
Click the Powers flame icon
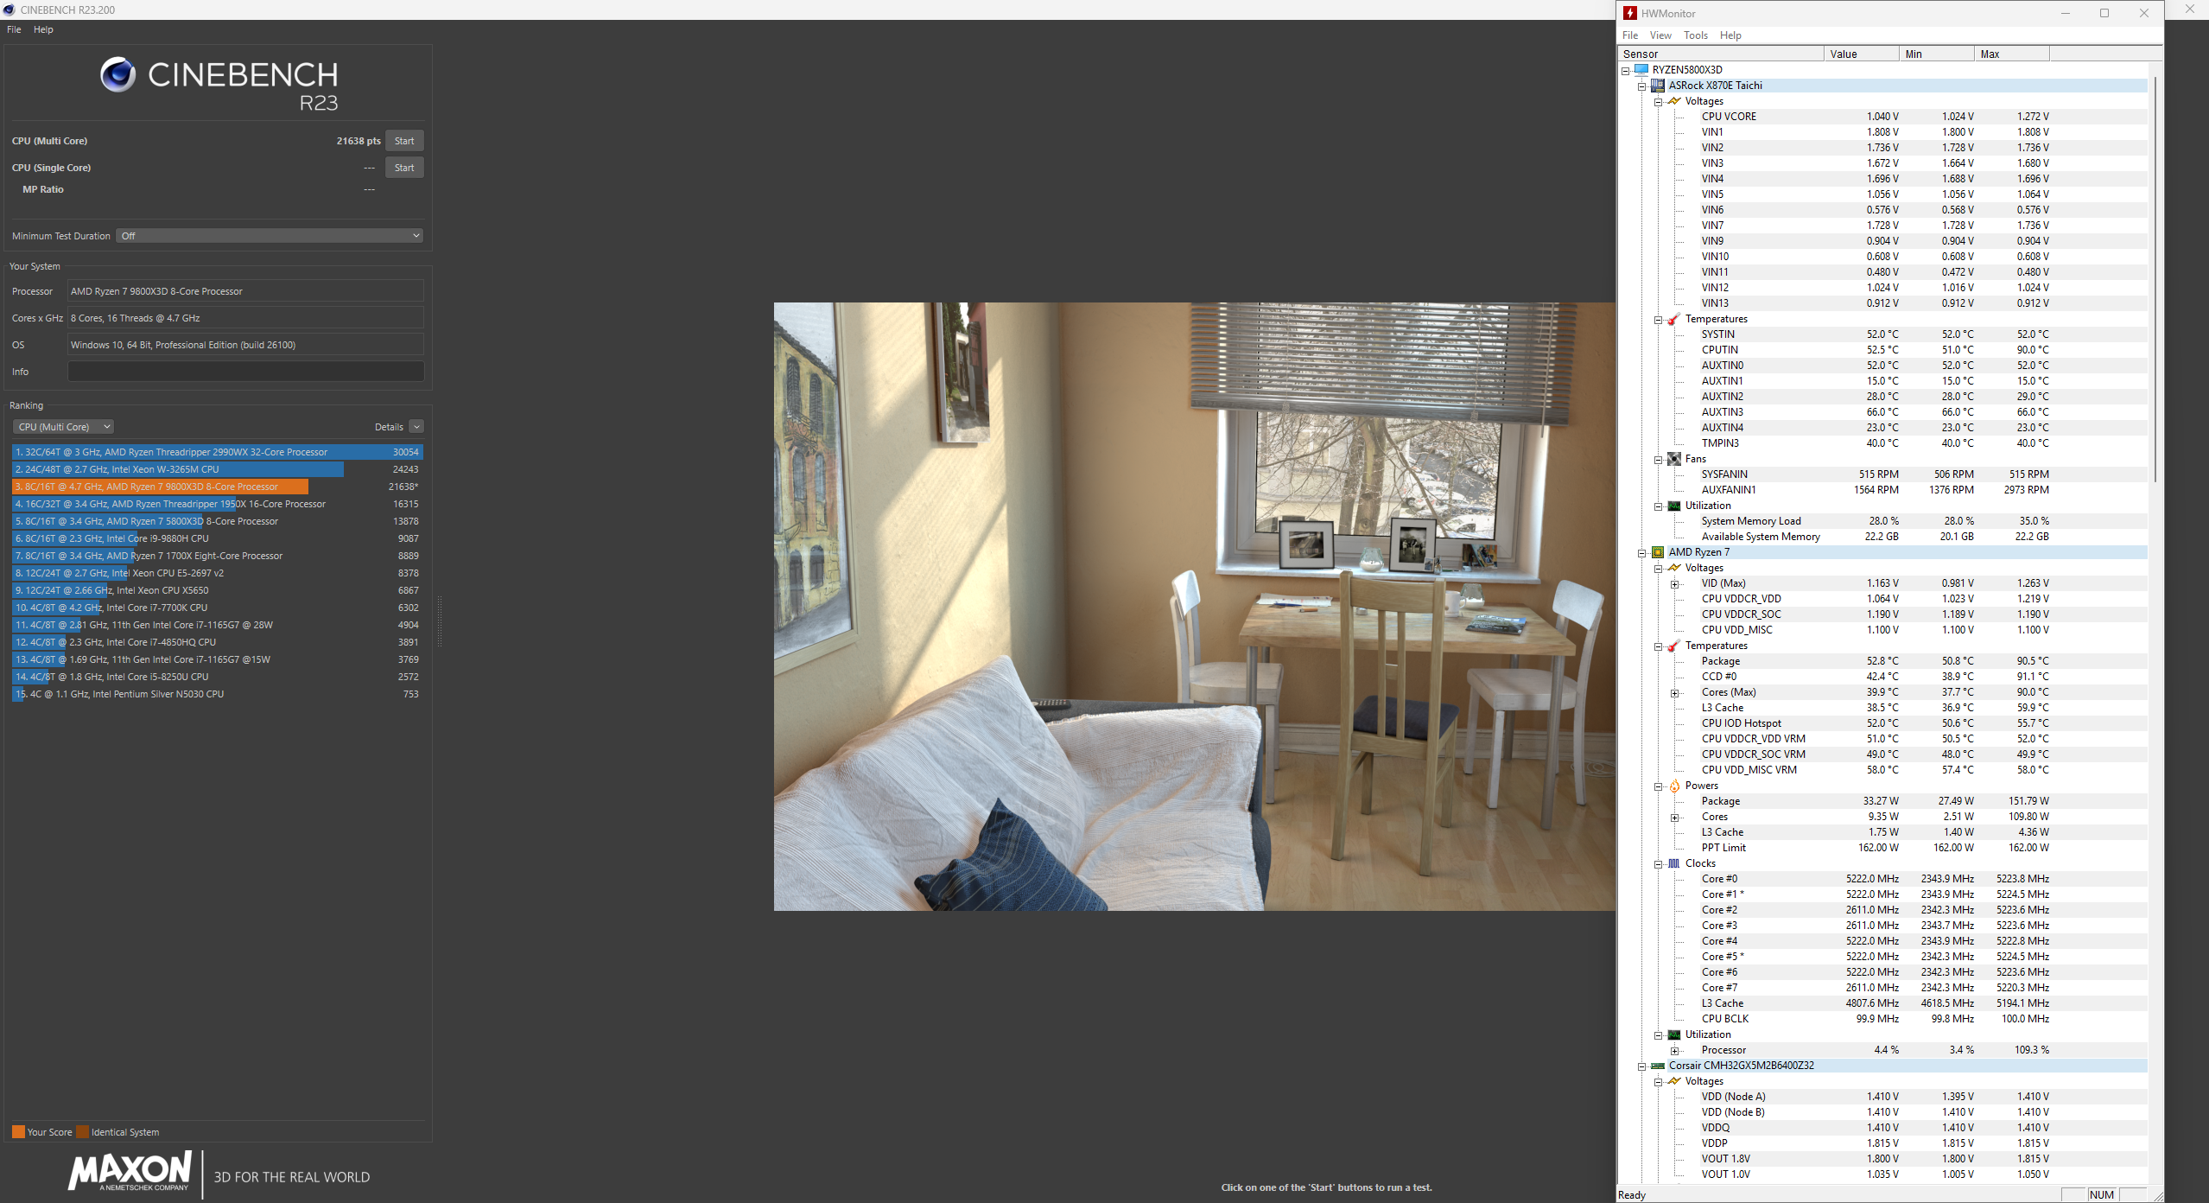pyautogui.click(x=1674, y=786)
